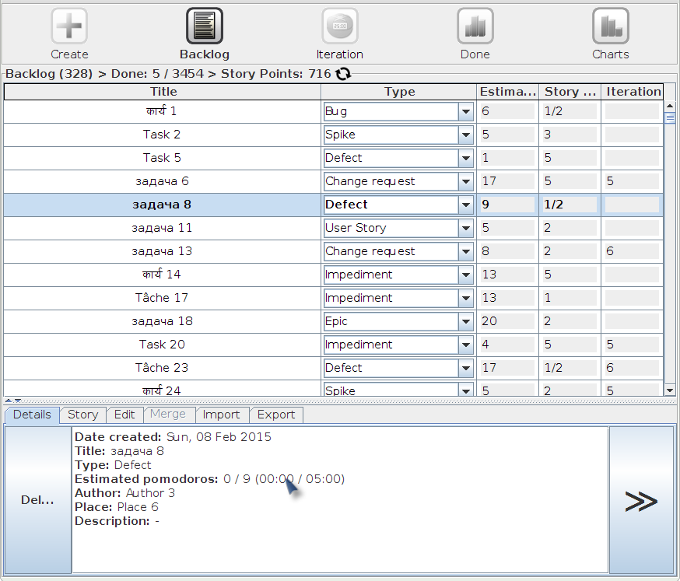
Task: Open the Export tab
Action: click(276, 415)
